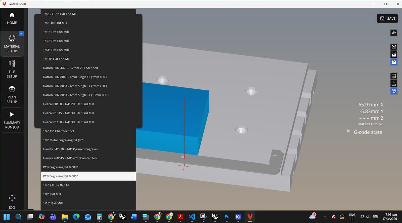The image size is (402, 223).
Task: Open Windows Start menu
Action: 7,217
